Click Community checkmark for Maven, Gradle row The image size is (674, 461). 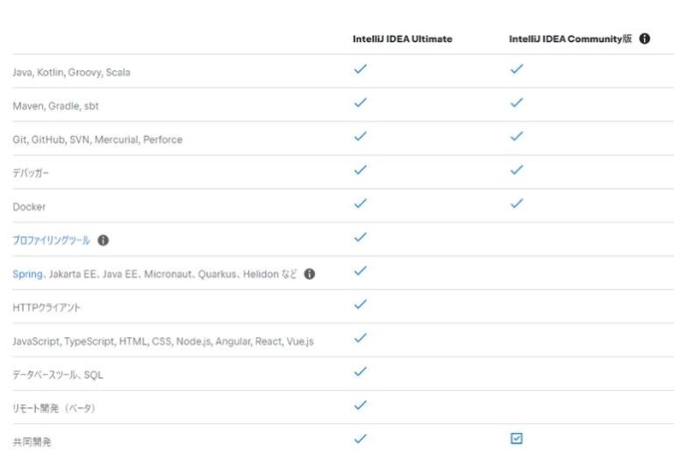coord(516,103)
